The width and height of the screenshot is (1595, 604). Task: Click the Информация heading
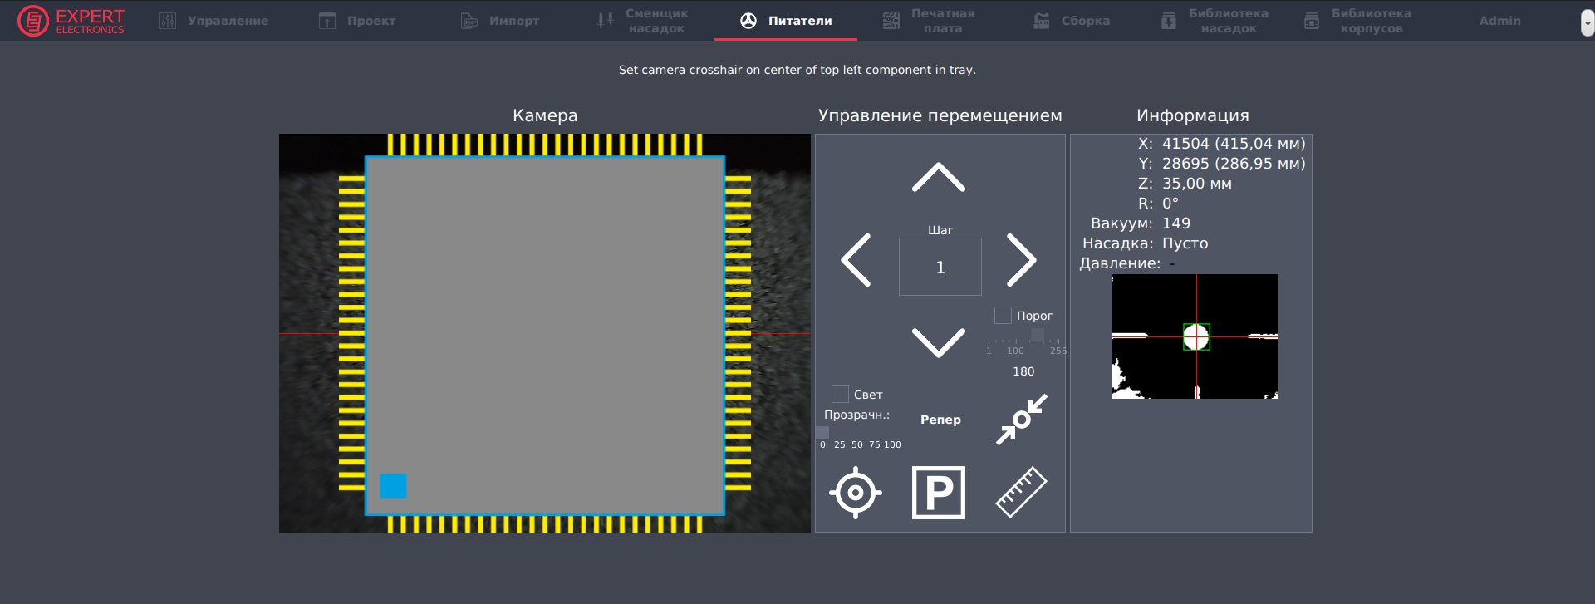(x=1193, y=115)
